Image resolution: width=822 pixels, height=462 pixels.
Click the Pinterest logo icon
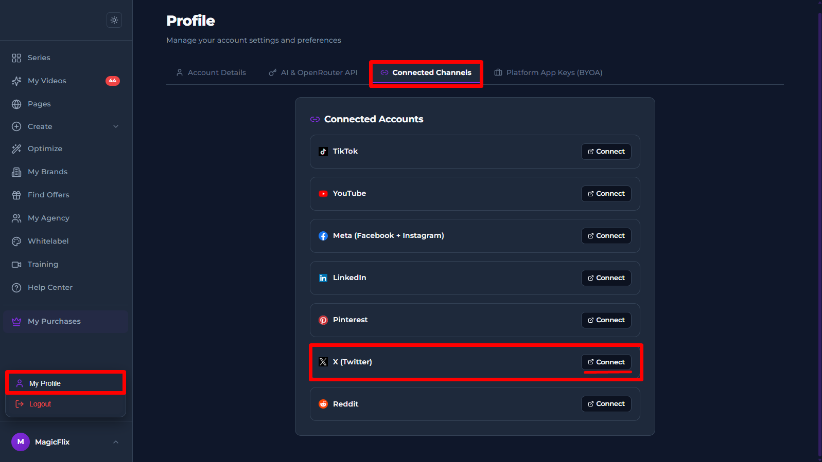coord(323,320)
